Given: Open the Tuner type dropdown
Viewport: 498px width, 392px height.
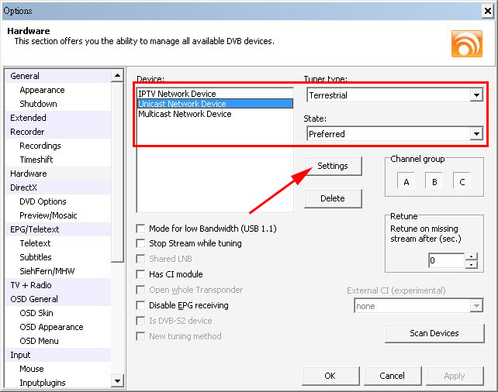Looking at the screenshot, I should pos(476,95).
